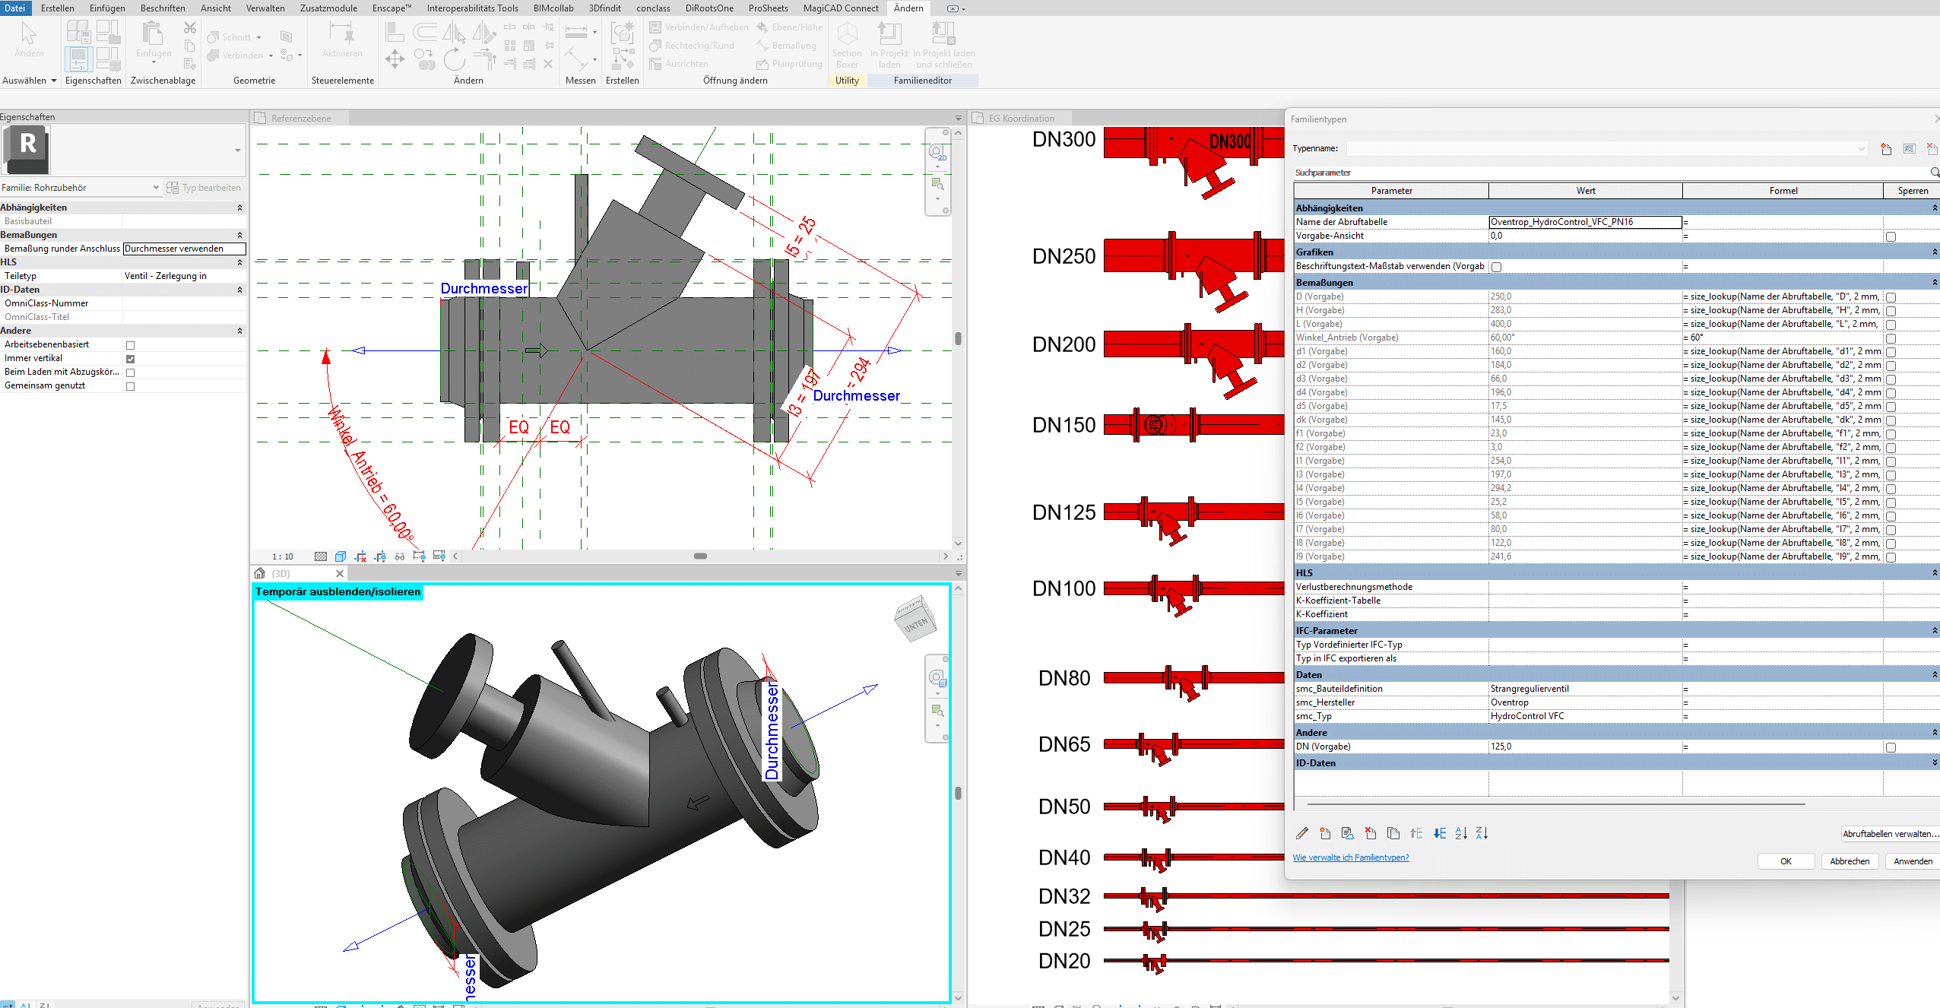
Task: Click the Typ bearbeiten icon button
Action: (x=204, y=188)
